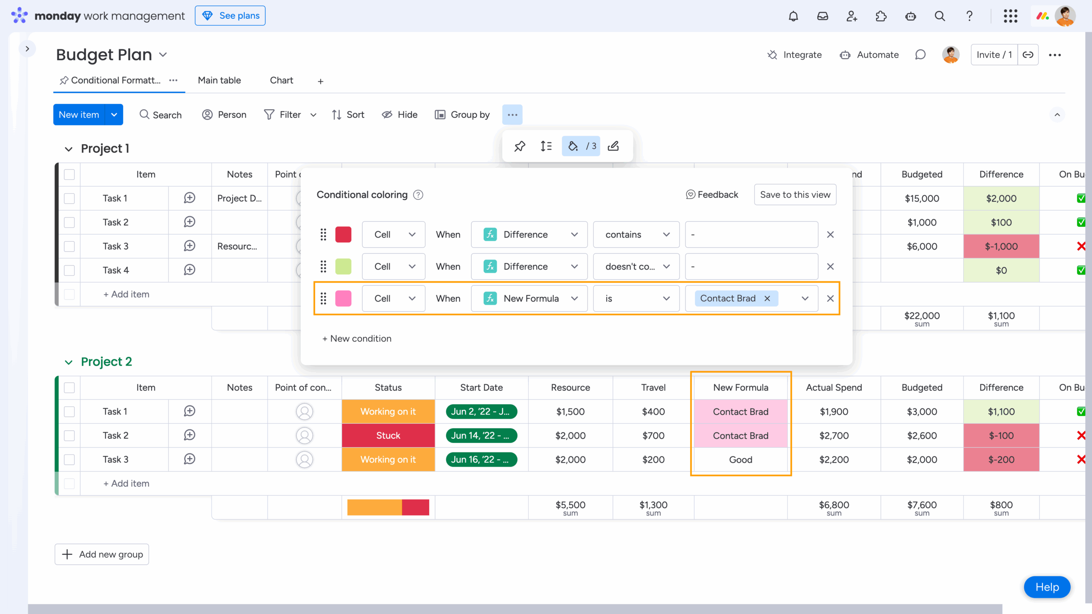Screen dimensions: 1092x614
Task: Add a new condition
Action: 357,339
